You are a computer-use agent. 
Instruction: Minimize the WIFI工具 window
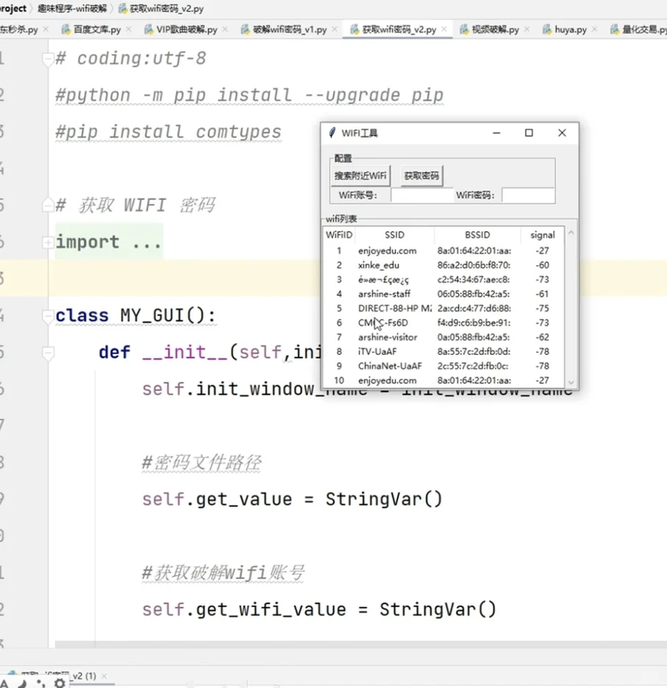pyautogui.click(x=496, y=132)
